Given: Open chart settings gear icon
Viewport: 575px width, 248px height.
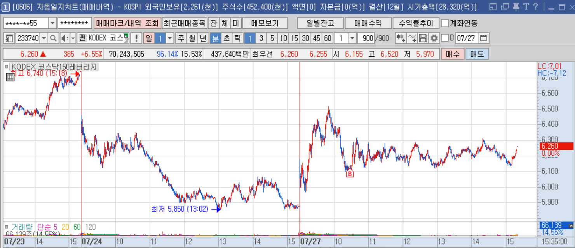Looking at the screenshot, I should [434, 38].
